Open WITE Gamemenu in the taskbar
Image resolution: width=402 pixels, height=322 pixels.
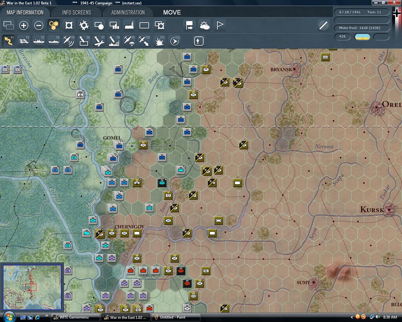pyautogui.click(x=75, y=317)
